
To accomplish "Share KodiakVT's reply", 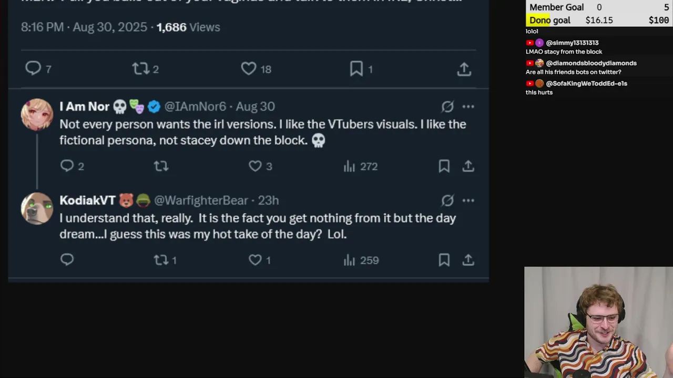I will [x=468, y=260].
